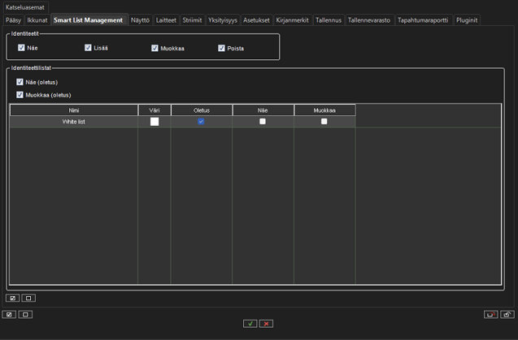Viewport: 518px width, 340px height.
Task: Click the Näe column header in table
Action: (263, 110)
